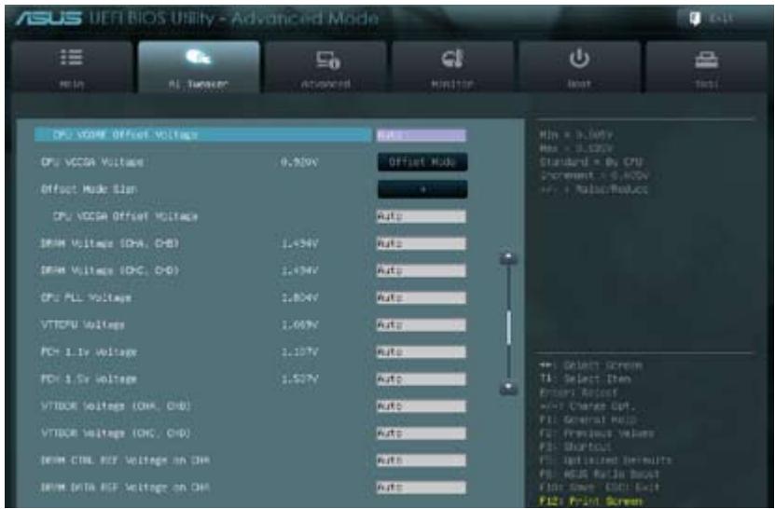Switch to the Ai Tweaker tab
Screen dimensions: 775x509
click(x=199, y=67)
